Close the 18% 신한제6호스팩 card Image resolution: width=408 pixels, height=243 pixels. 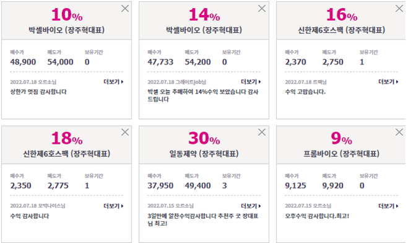[125, 132]
